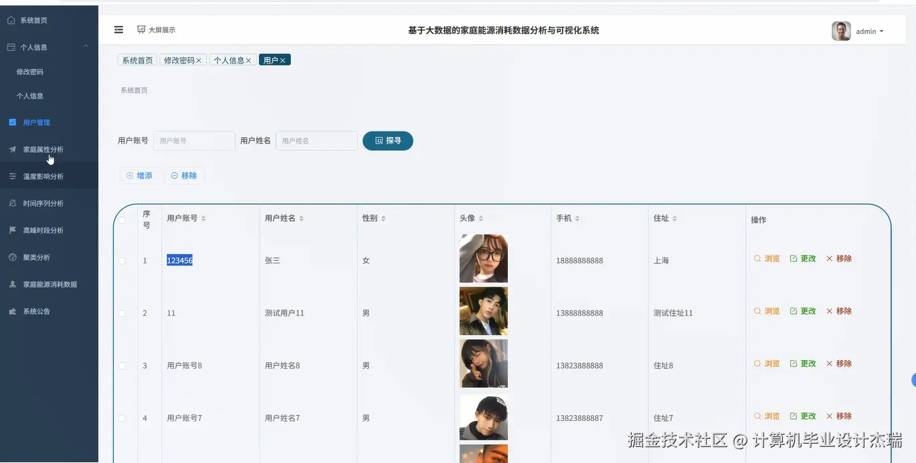Sort by the 头像 column

click(x=480, y=218)
